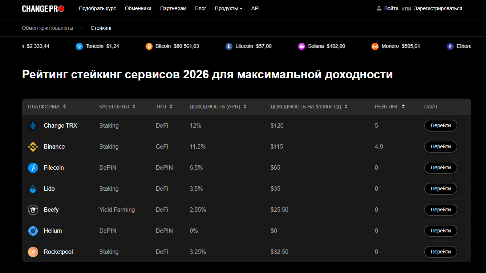
Task: Click the Toncoin ticker icon
Action: 79,46
